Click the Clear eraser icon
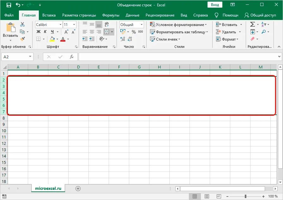This screenshot has height=200, width=283. pyautogui.click(x=252, y=39)
